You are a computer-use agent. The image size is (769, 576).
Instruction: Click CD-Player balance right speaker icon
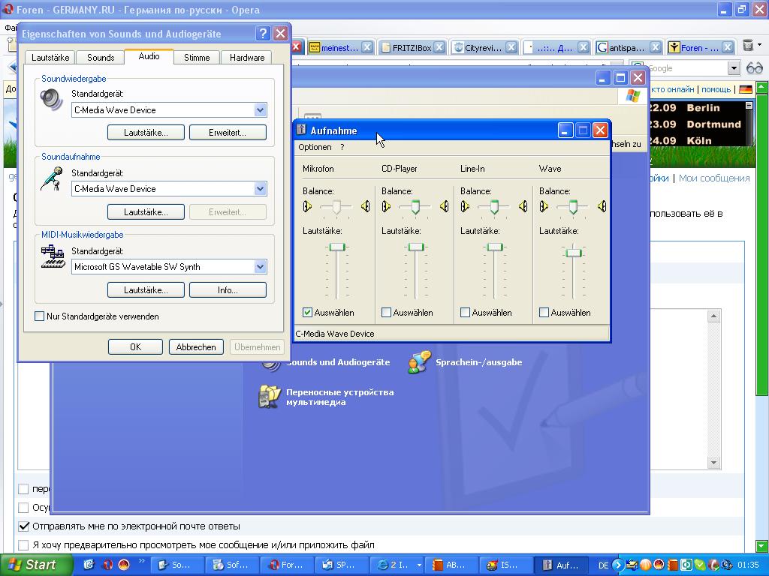[x=445, y=206]
